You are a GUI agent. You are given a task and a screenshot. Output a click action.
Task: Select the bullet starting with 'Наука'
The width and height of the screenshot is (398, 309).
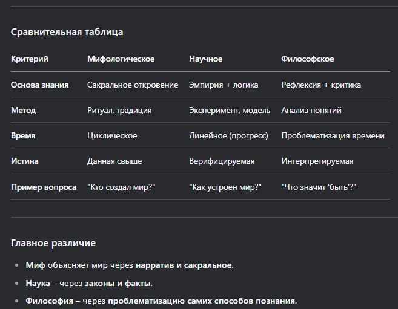[89, 283]
